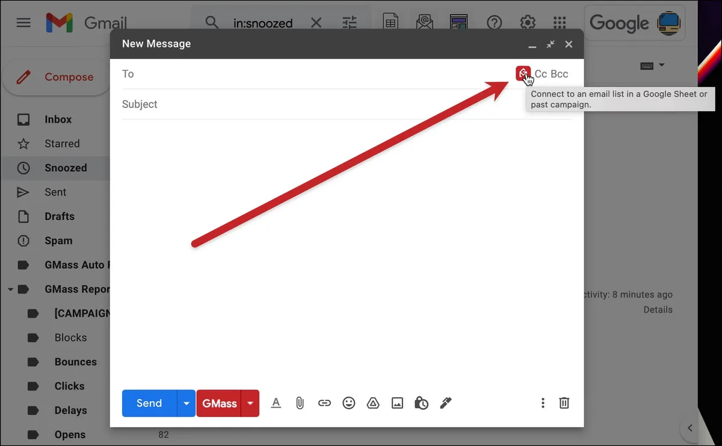This screenshot has width=722, height=446.
Task: Open the Delays label
Action: [70, 411]
